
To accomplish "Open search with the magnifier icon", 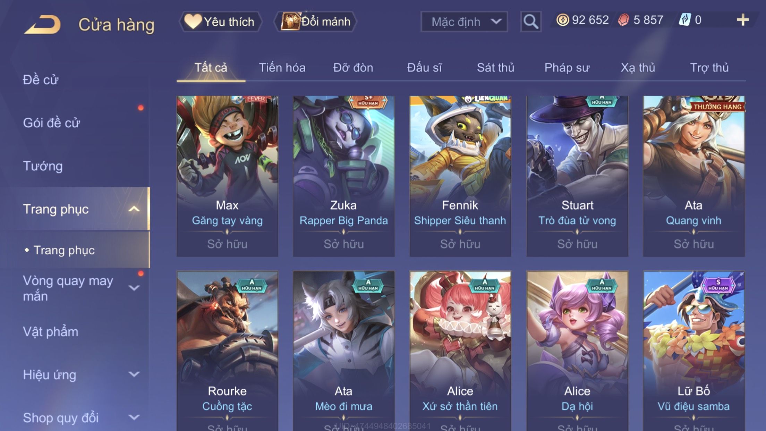I will coord(531,22).
